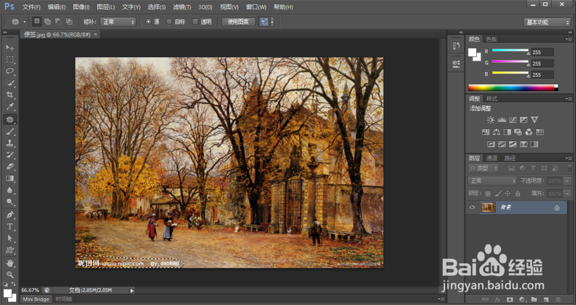This screenshot has height=305, width=576.
Task: Open the opacity 不透明度 dropdown arrow
Action: pos(567,181)
